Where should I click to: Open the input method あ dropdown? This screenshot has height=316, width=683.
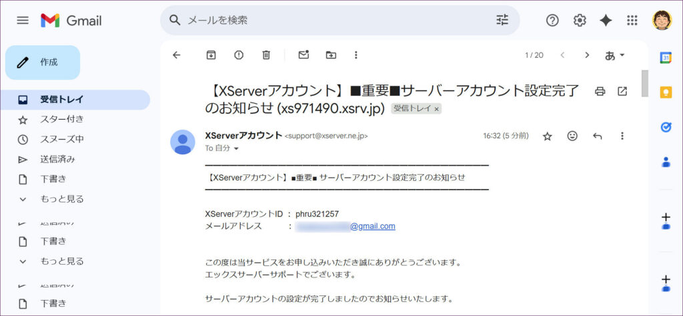pyautogui.click(x=614, y=55)
